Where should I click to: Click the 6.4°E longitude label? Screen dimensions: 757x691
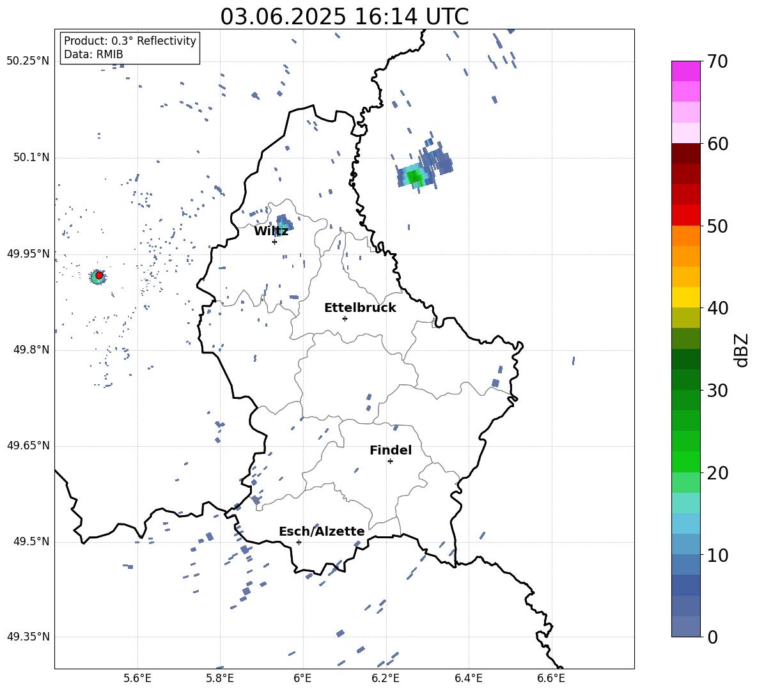point(468,678)
